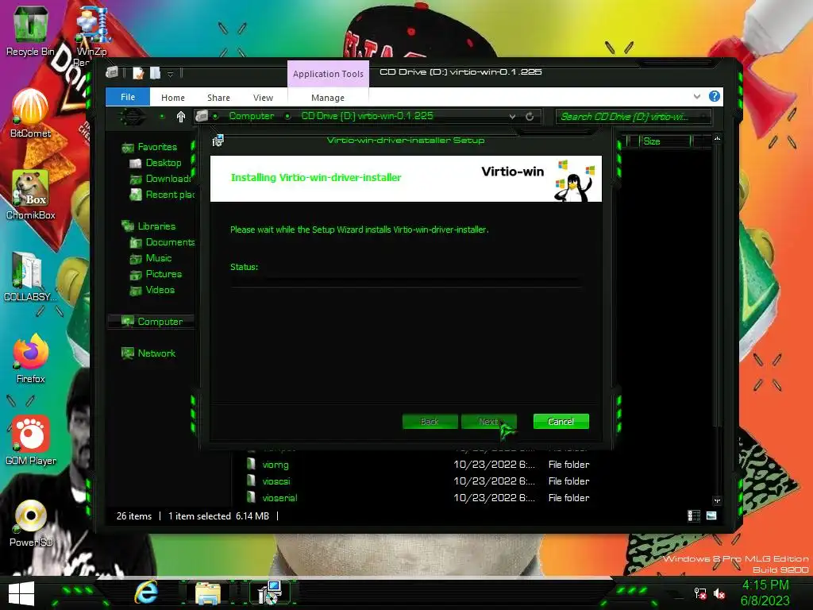Click the up-folder arrow in Explorer

181,117
